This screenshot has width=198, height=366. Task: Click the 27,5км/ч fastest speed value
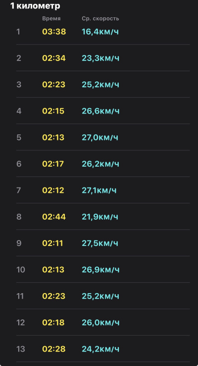pyautogui.click(x=100, y=243)
